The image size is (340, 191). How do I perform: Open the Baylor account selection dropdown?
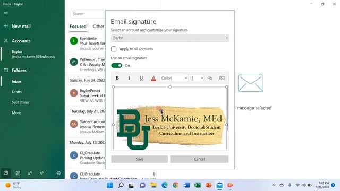(170, 38)
